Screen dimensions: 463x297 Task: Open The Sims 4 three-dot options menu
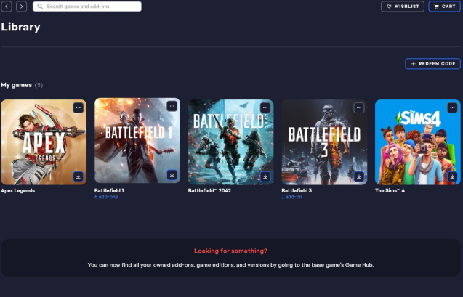pyautogui.click(x=452, y=107)
